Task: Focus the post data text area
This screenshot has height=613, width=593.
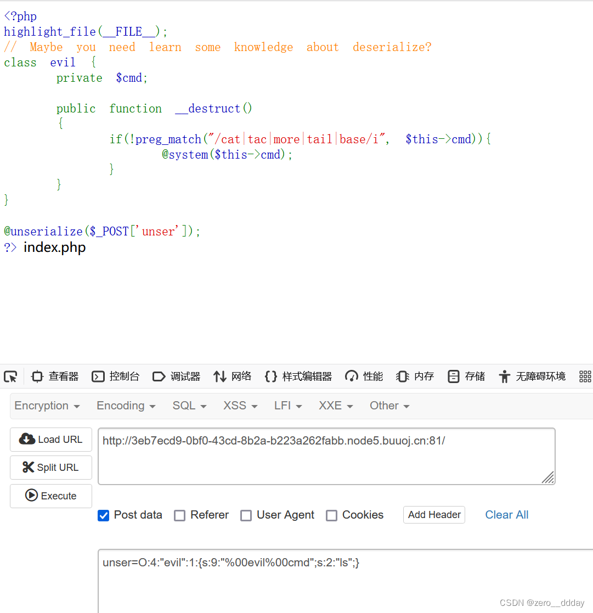Action: tap(346, 581)
